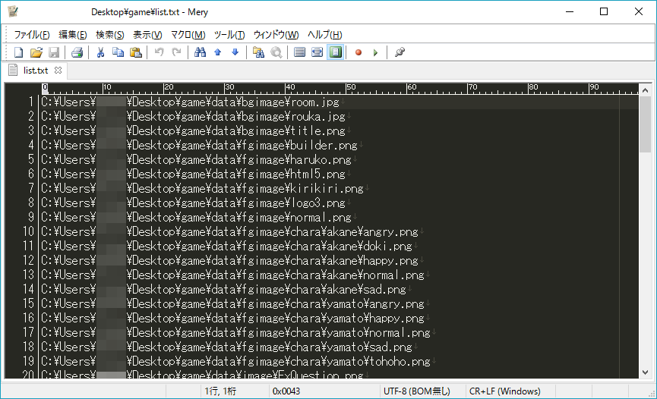Viewport: 657px width, 399px height.
Task: Select wrap at specified width icon
Action: 317,52
